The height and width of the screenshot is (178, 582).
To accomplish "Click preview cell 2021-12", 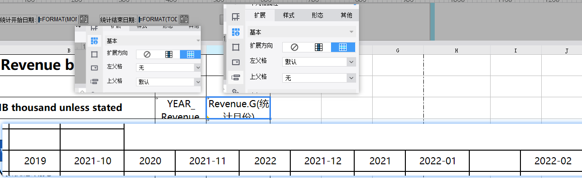I will [x=322, y=161].
